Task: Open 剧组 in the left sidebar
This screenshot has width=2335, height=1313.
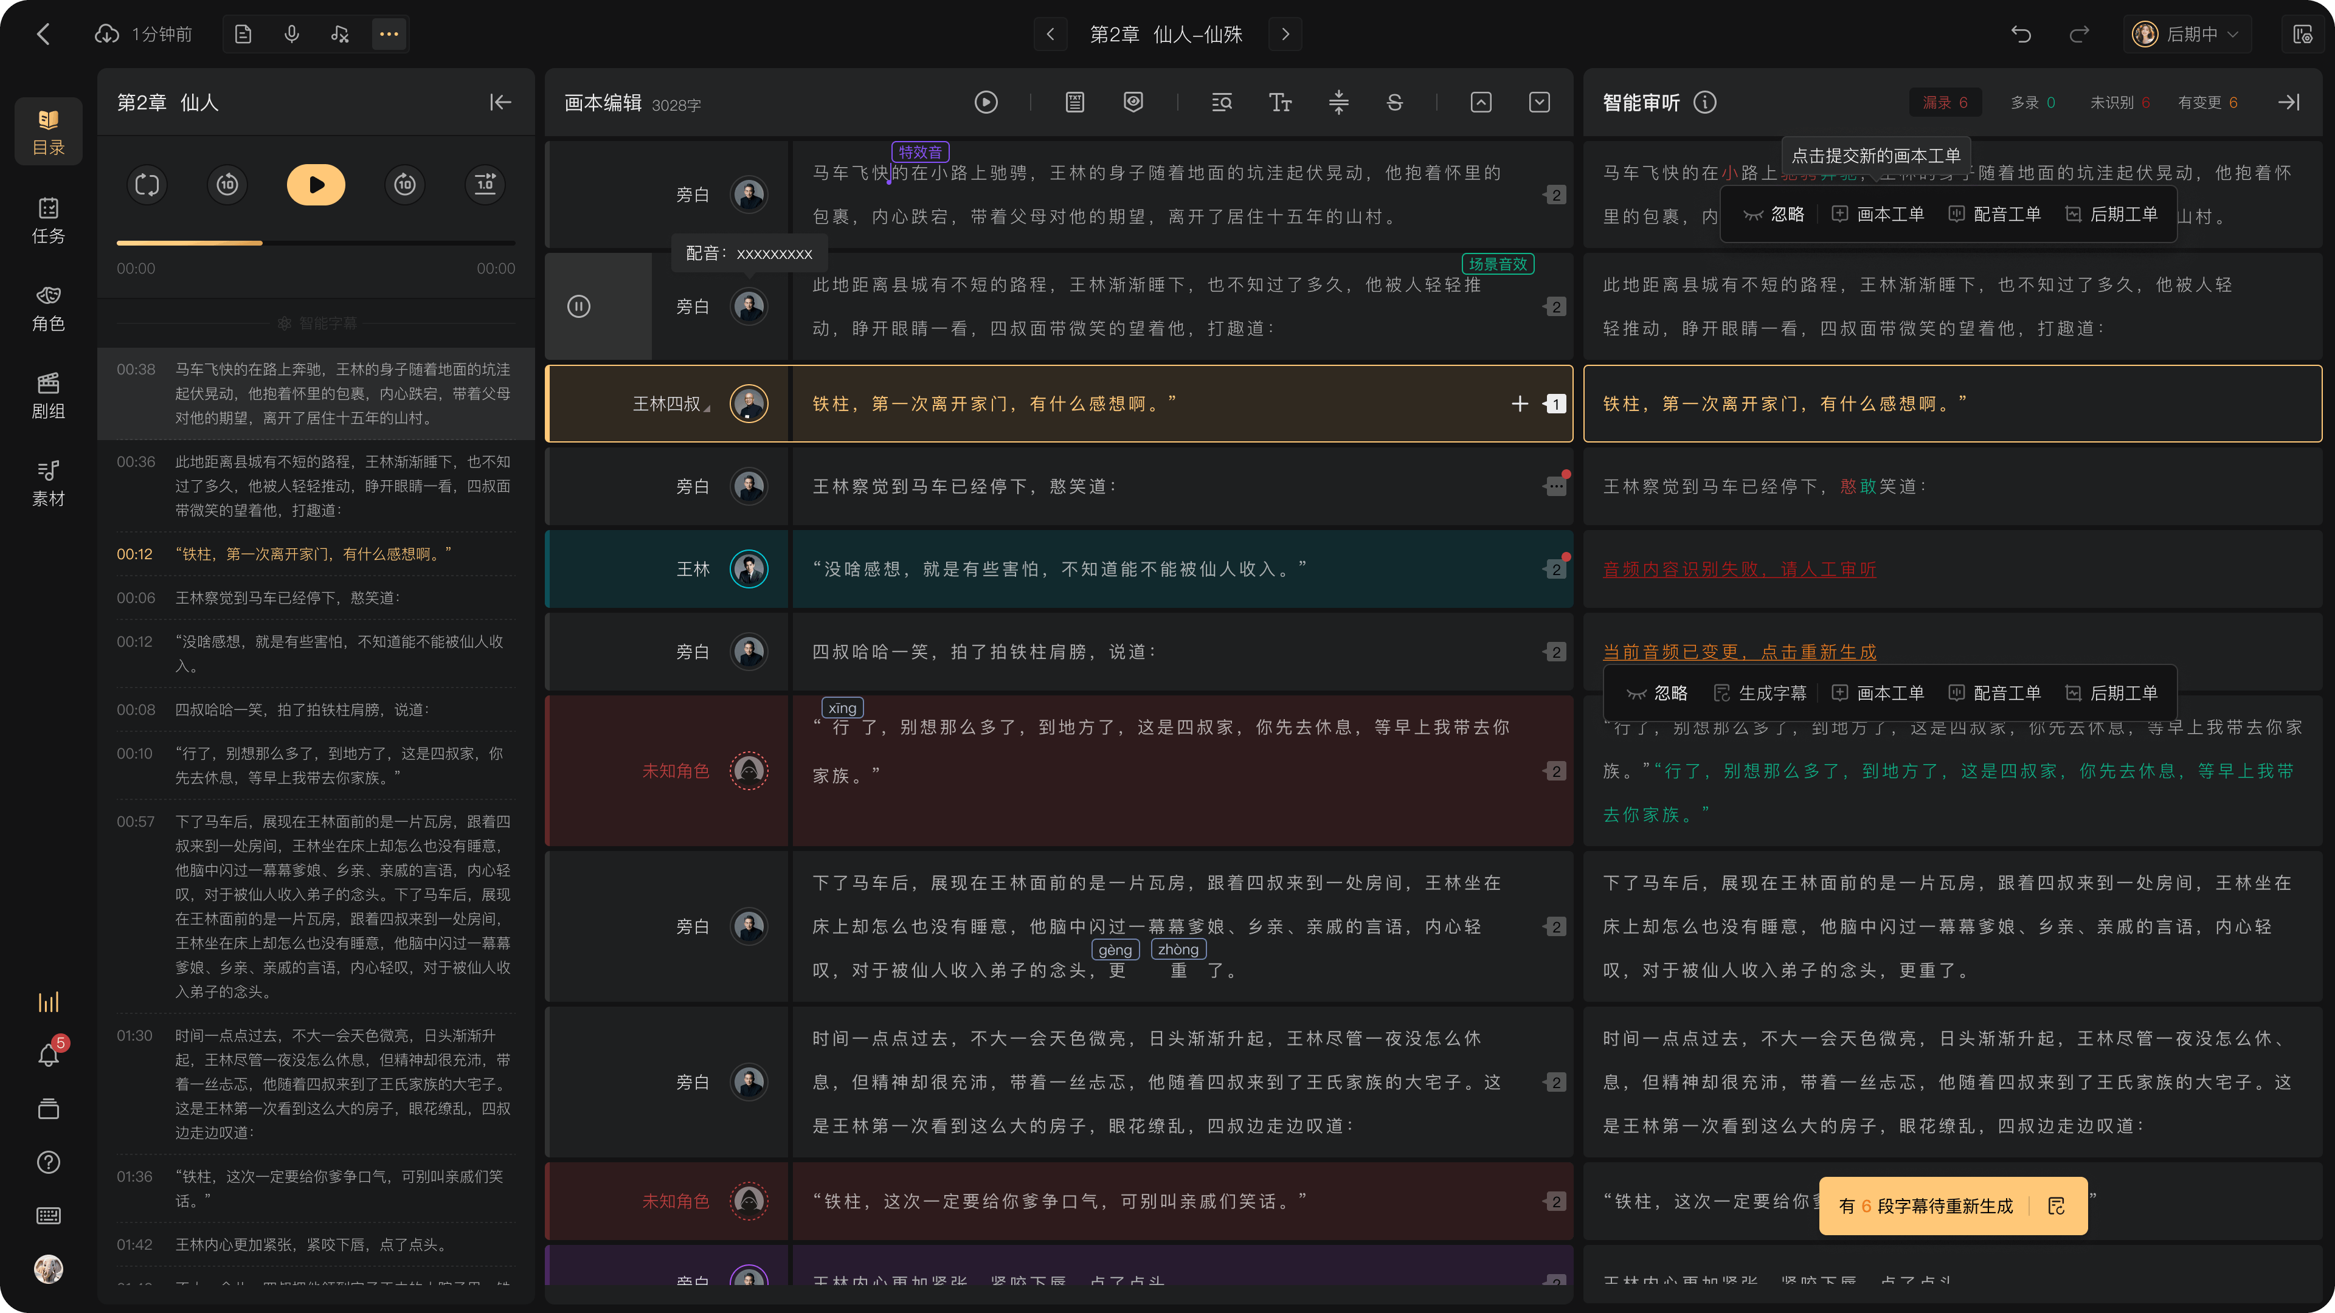Action: [48, 396]
